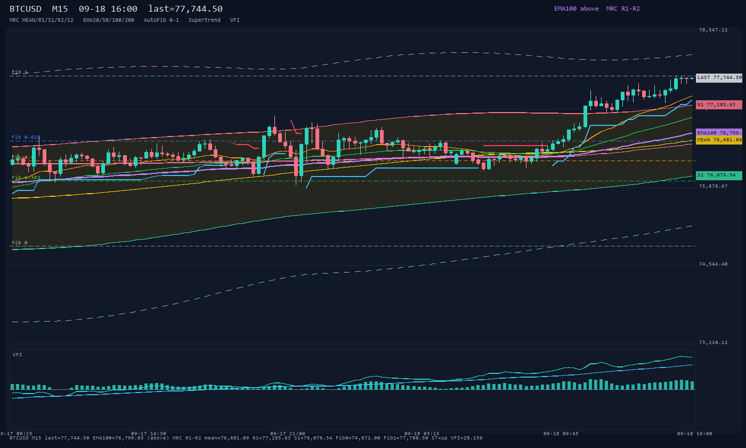
Task: Click the 'Fib 0' level label
Action: click(x=20, y=243)
